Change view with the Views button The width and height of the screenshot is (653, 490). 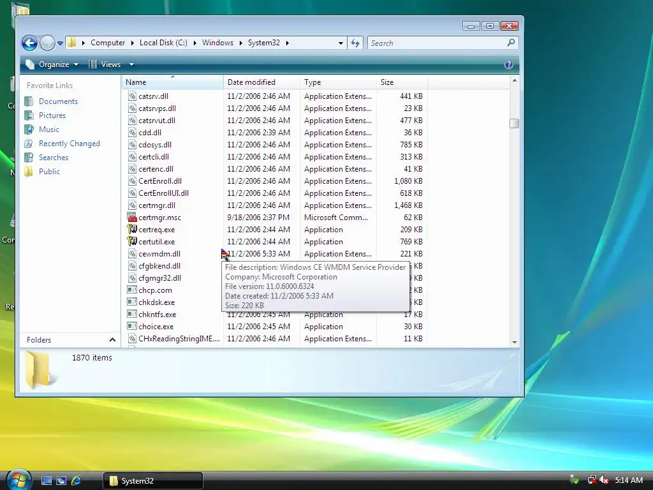(105, 64)
